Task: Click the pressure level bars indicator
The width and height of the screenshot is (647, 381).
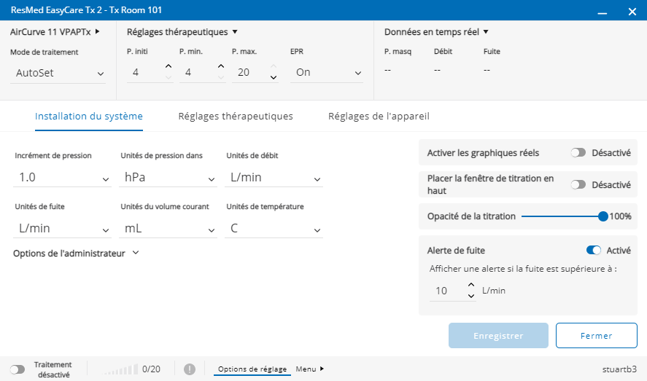Action: (x=120, y=369)
